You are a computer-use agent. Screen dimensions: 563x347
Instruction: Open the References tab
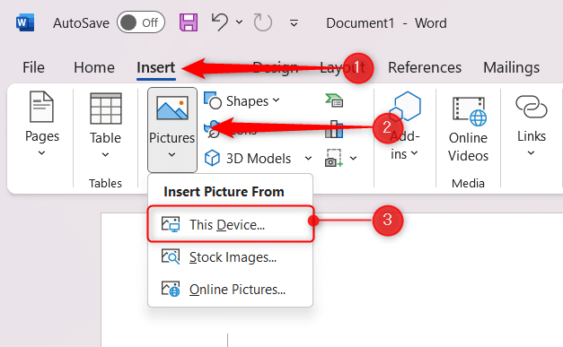pyautogui.click(x=425, y=67)
